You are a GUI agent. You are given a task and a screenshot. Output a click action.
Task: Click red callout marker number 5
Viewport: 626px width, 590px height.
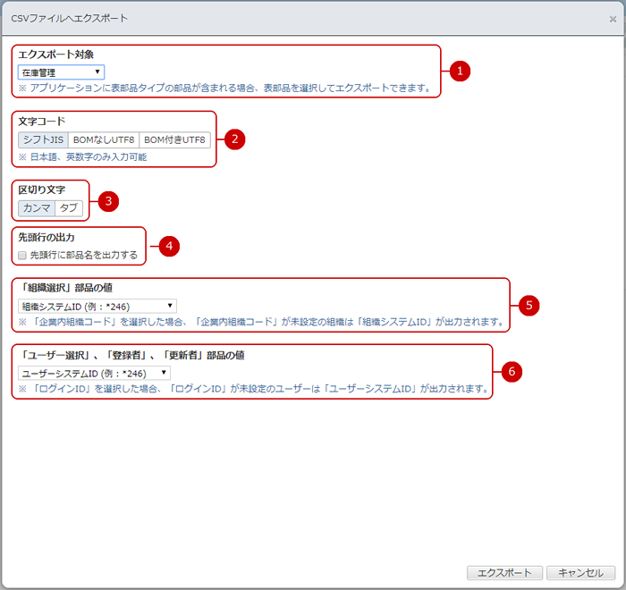[x=529, y=305]
